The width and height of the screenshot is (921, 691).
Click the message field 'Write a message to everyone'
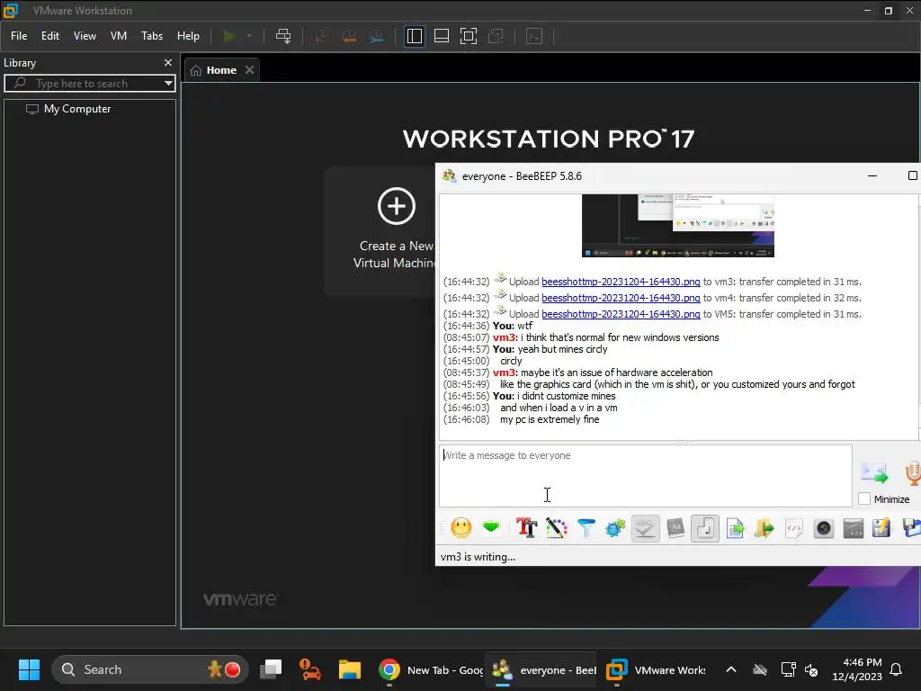click(x=645, y=475)
